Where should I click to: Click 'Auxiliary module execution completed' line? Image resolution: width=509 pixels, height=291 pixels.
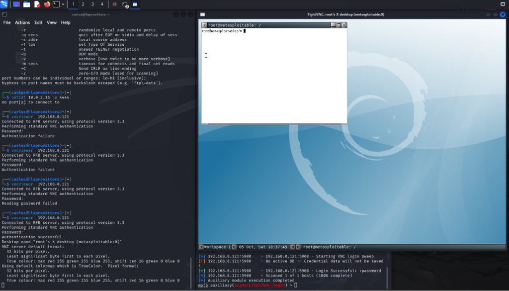click(247, 280)
